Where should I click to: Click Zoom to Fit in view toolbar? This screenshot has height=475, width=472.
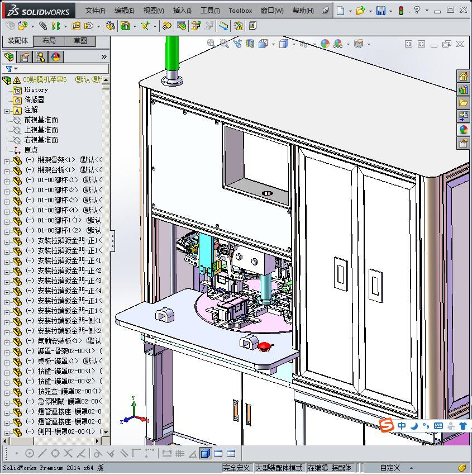[x=211, y=44]
